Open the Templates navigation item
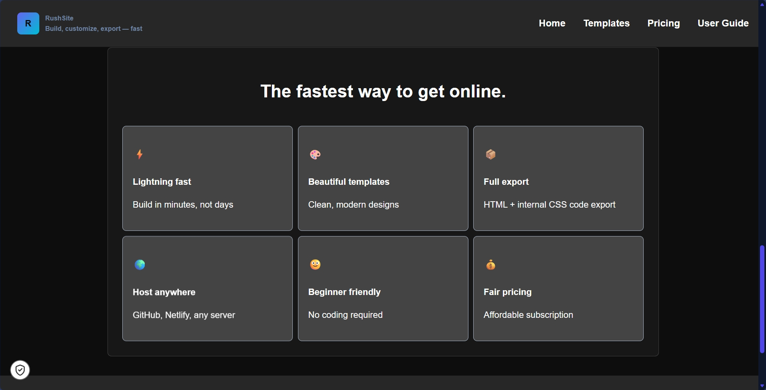Viewport: 766px width, 390px height. click(x=606, y=23)
